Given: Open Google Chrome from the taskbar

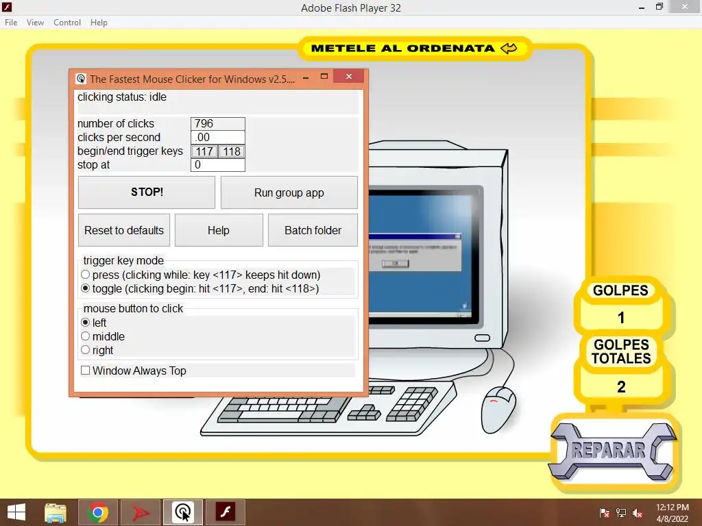Looking at the screenshot, I should [x=98, y=512].
